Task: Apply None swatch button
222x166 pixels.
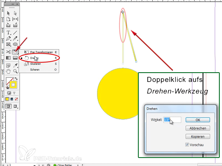Action: point(16,99)
